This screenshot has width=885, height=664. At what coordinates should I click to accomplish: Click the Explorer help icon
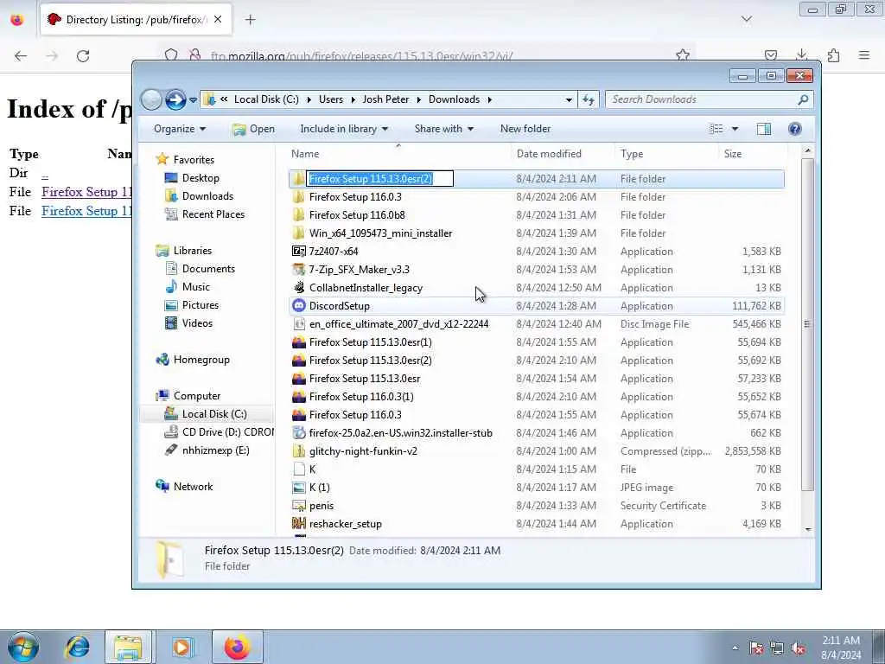pyautogui.click(x=795, y=129)
